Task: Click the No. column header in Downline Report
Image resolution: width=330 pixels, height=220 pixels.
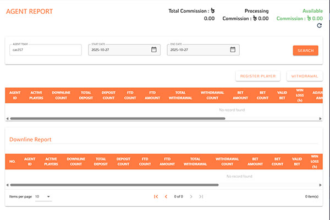Action: (x=12, y=161)
